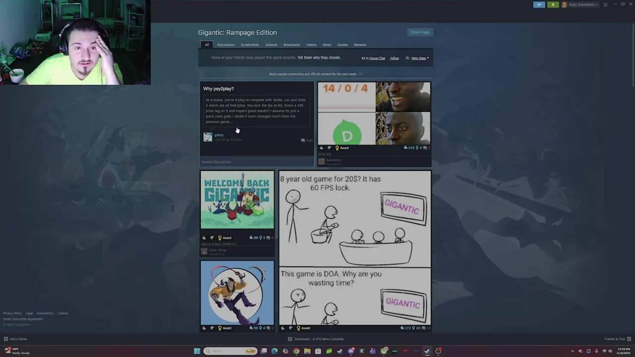The width and height of the screenshot is (635, 357).
Task: Open the Group Chat link
Action: (377, 58)
